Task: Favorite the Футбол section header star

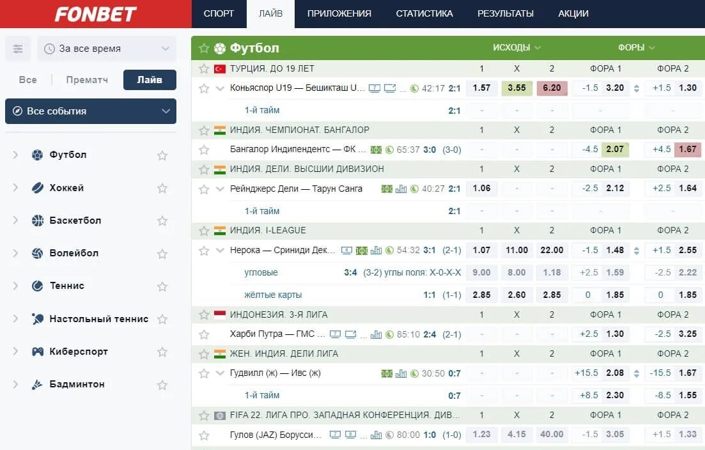Action: 204,48
